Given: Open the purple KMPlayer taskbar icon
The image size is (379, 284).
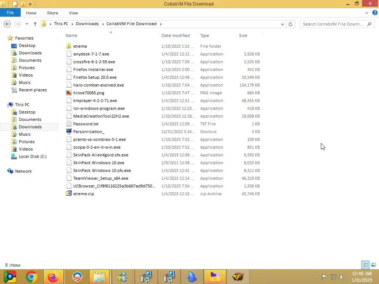Looking at the screenshot, I should pyautogui.click(x=215, y=277).
